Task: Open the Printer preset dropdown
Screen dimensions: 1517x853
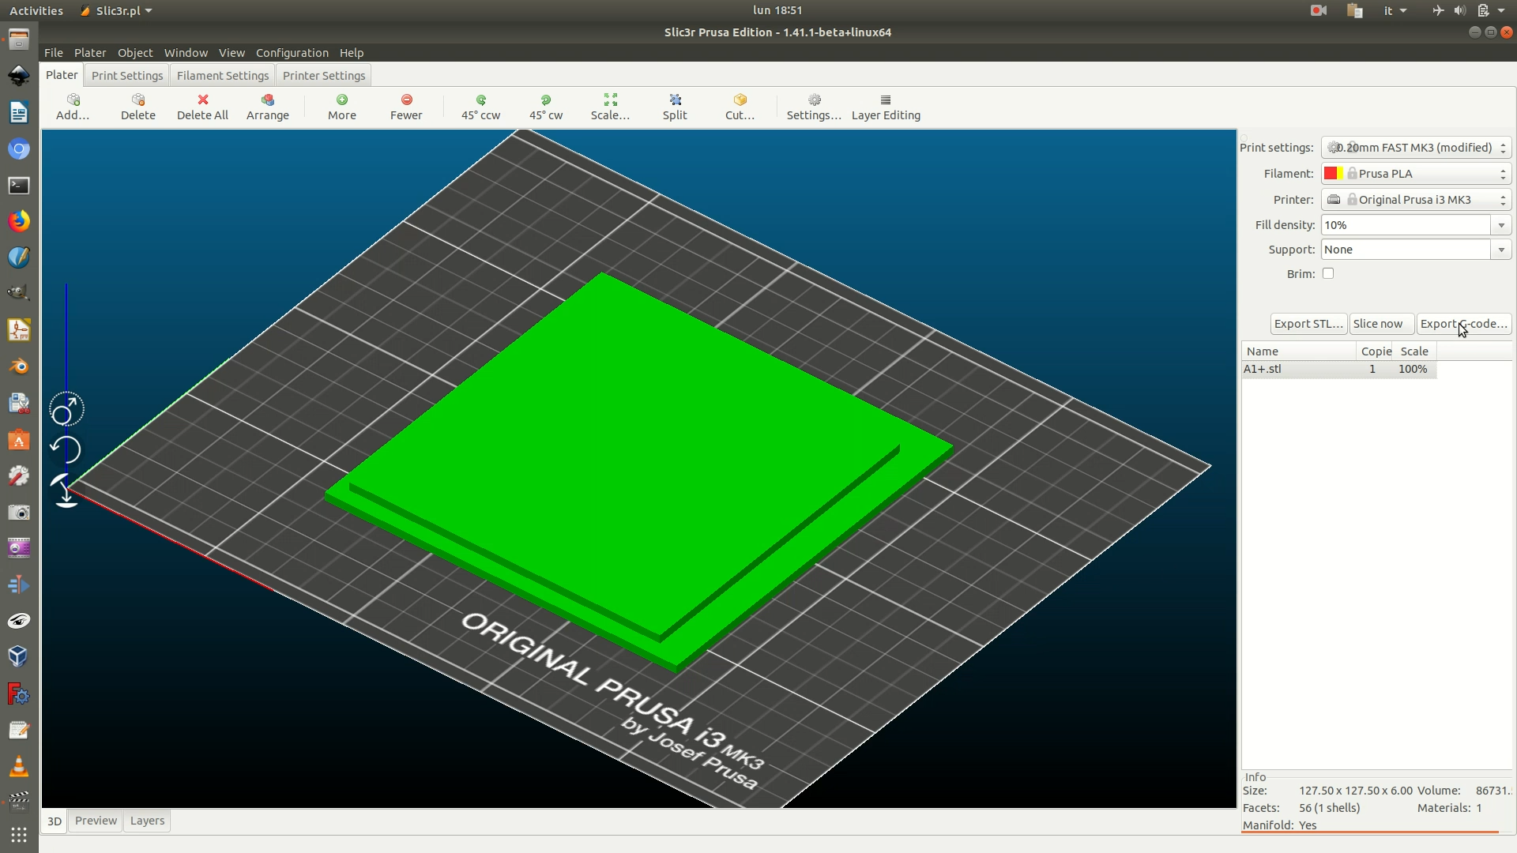Action: 1416,200
